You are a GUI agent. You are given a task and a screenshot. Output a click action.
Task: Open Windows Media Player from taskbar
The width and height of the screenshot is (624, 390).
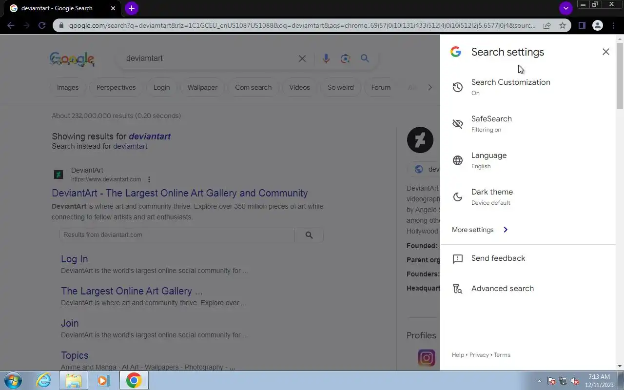click(x=103, y=380)
